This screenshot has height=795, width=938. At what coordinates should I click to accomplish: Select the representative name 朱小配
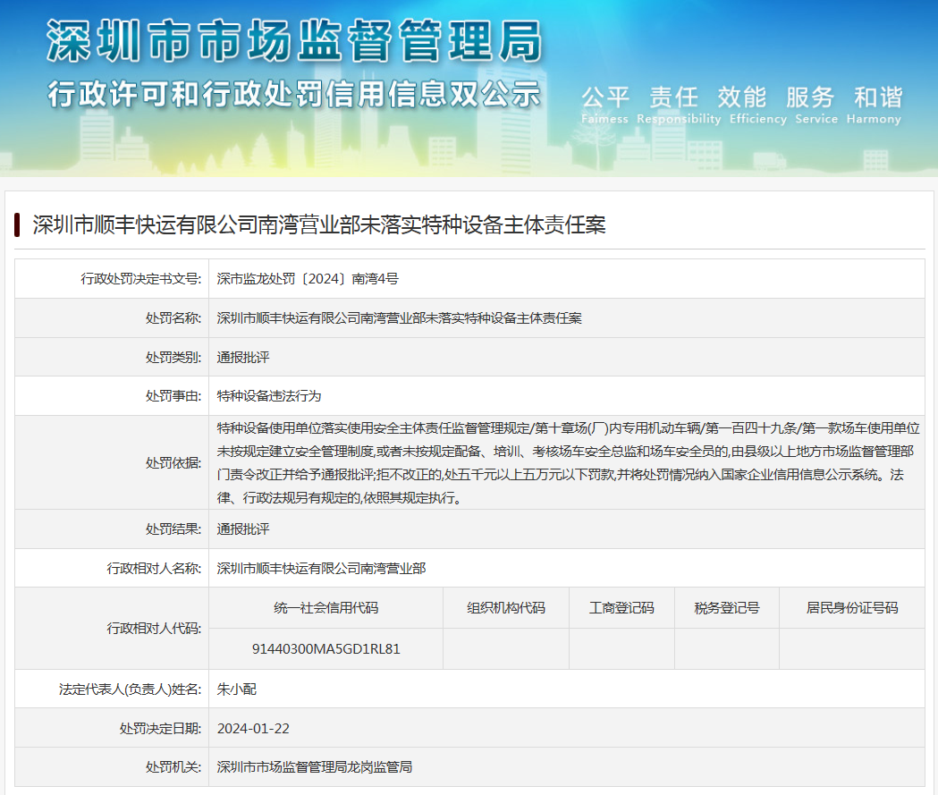click(x=236, y=689)
